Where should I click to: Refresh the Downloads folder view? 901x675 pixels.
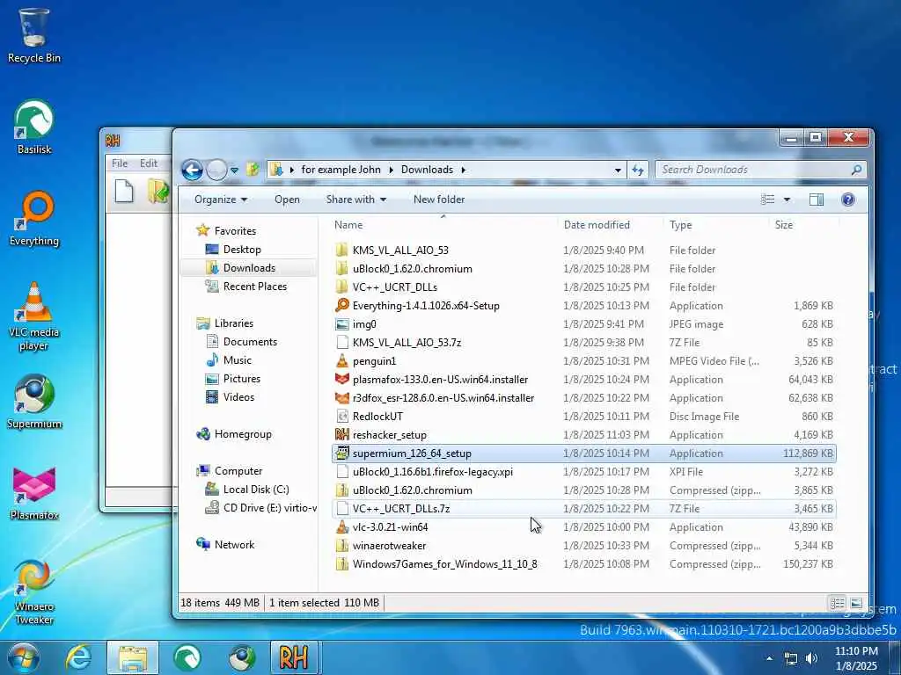pyautogui.click(x=638, y=170)
